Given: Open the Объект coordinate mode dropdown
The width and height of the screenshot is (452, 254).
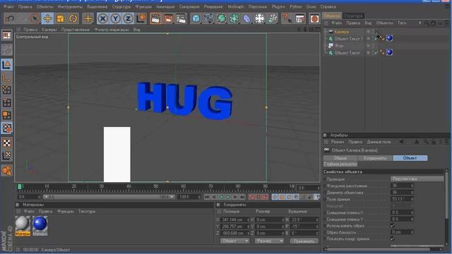Looking at the screenshot, I should (x=234, y=241).
